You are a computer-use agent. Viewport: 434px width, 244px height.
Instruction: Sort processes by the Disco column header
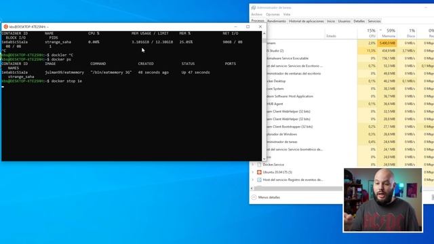407,33
